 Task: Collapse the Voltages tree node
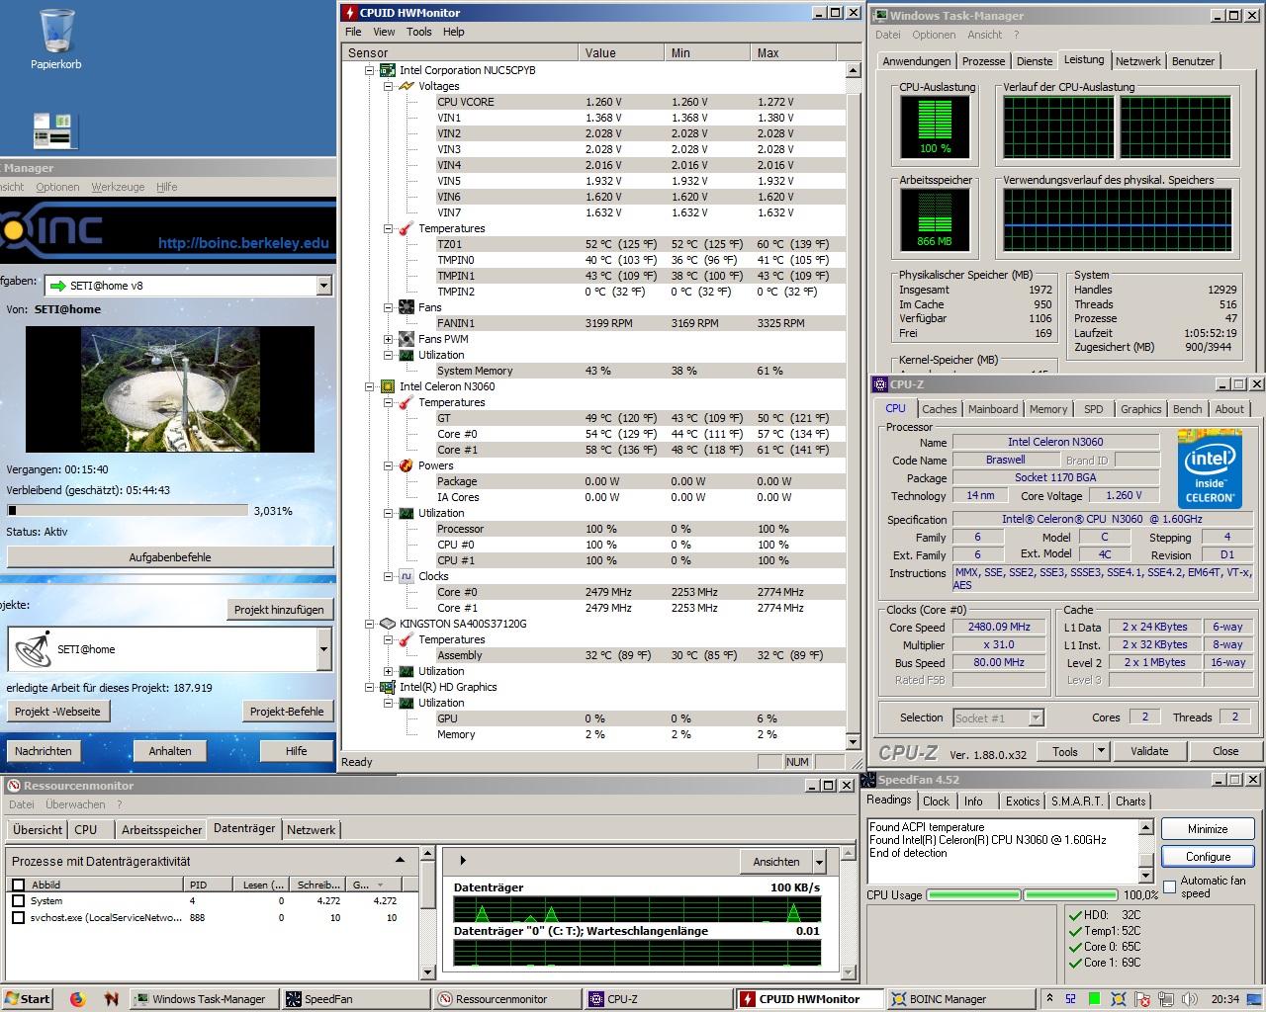[x=389, y=86]
